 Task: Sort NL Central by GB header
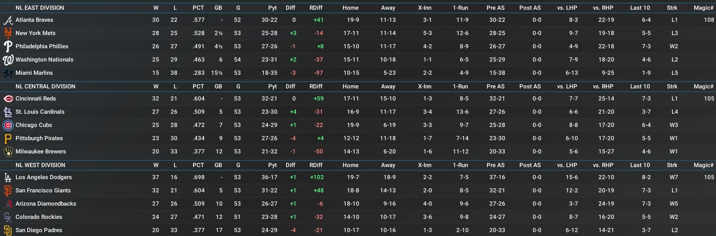[x=218, y=86]
